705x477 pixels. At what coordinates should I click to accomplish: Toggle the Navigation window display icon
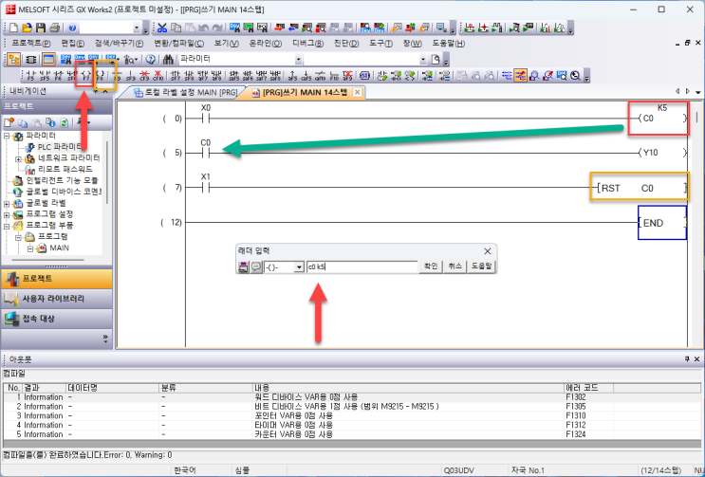click(x=13, y=59)
